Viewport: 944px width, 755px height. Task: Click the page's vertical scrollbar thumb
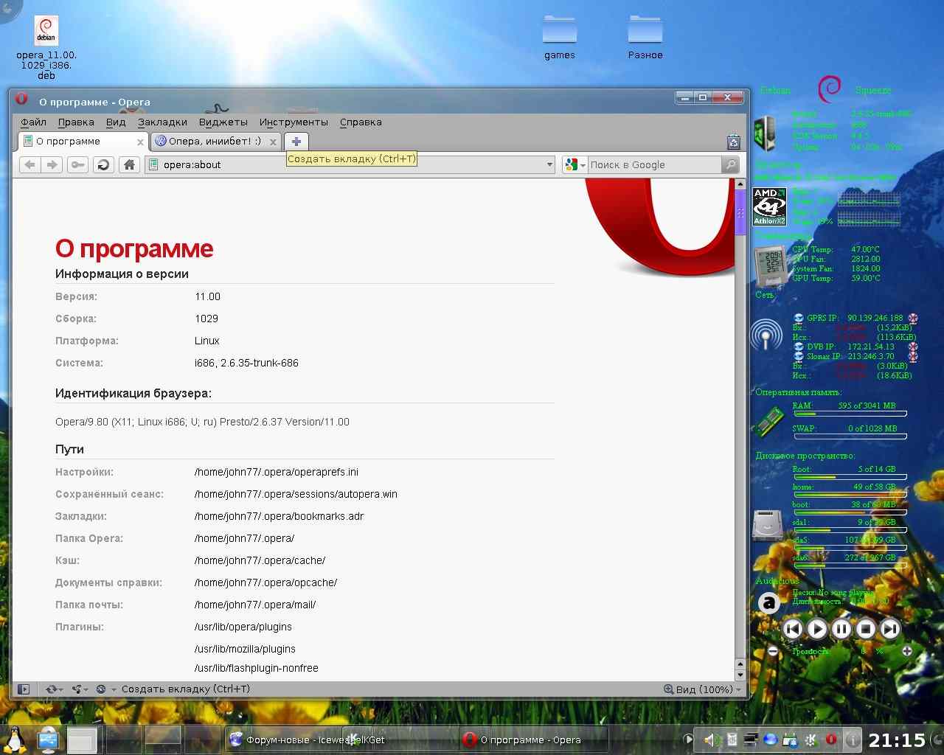[740, 212]
